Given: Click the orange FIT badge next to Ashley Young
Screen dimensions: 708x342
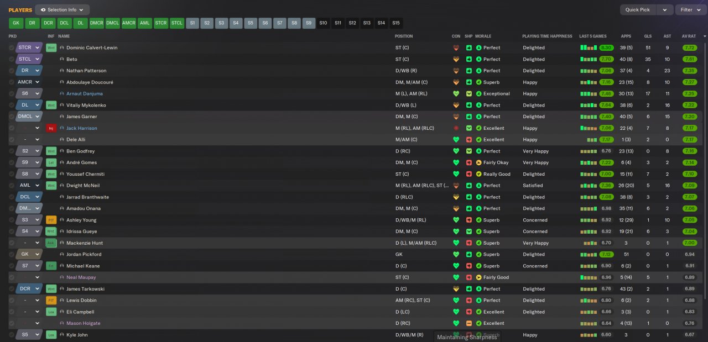Looking at the screenshot, I should (x=51, y=220).
